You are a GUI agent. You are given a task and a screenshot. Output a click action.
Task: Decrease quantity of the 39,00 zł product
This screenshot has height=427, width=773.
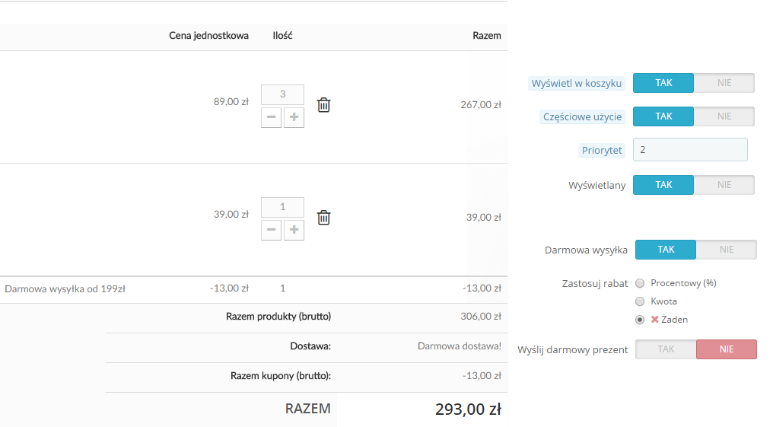[271, 230]
